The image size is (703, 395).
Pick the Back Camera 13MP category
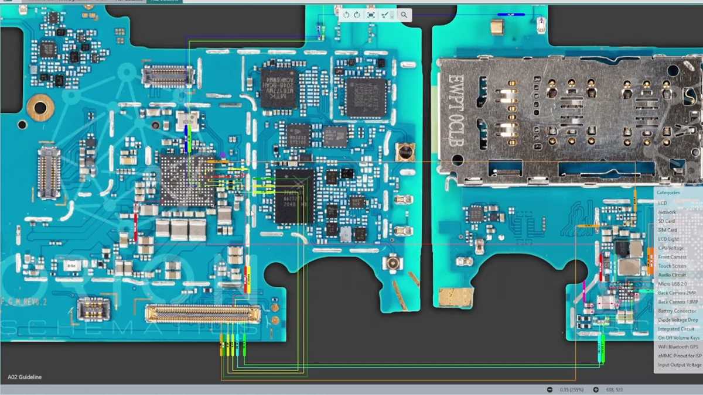click(678, 302)
